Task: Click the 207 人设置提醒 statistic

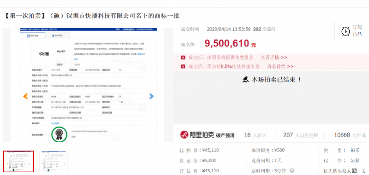Action: pyautogui.click(x=301, y=135)
